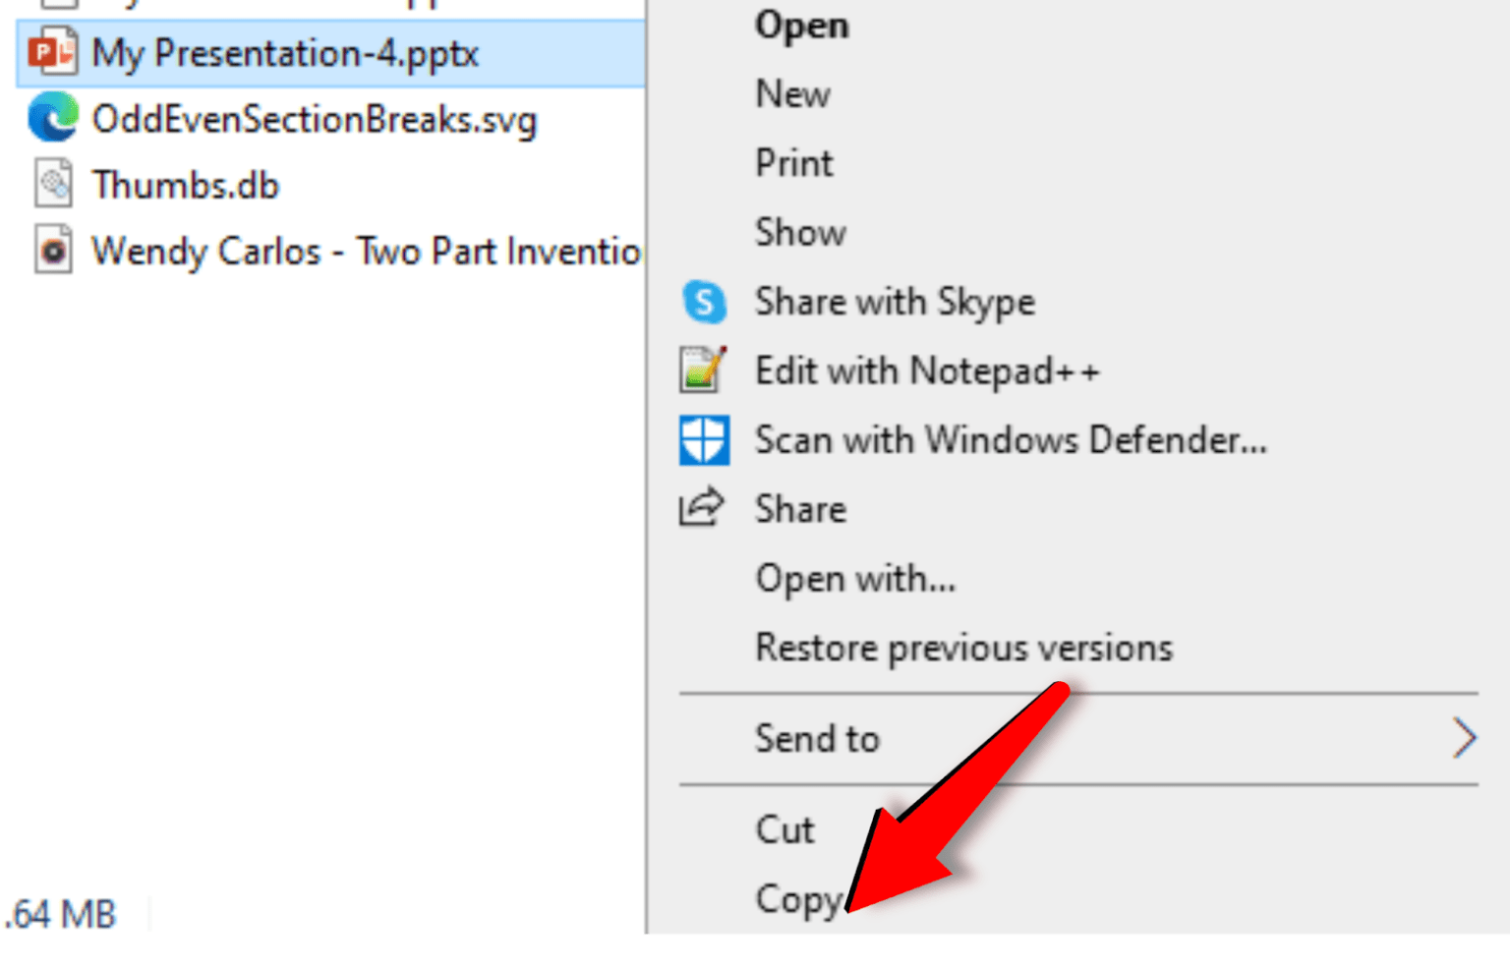Click the Thumbs.db file icon
Image resolution: width=1510 pixels, height=968 pixels.
53,184
